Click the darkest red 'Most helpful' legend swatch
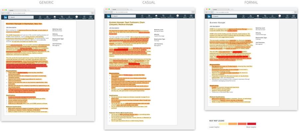The height and width of the screenshot is (131, 299). click(252, 124)
